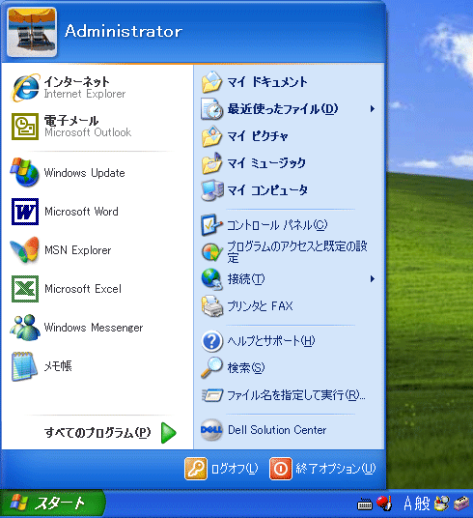Choose Windows Messenger menu text
The image size is (473, 518).
pos(94,328)
